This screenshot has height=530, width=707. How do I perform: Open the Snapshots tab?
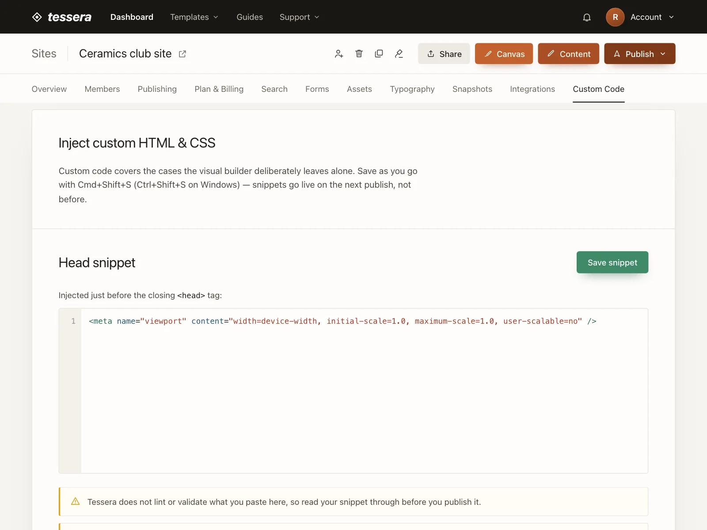pyautogui.click(x=472, y=89)
